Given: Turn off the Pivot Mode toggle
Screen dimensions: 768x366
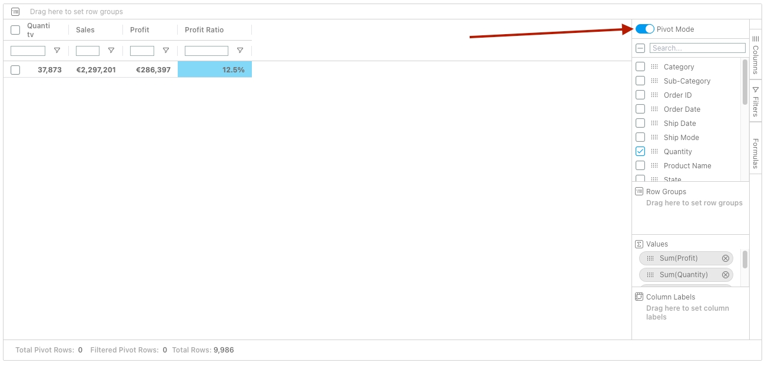Looking at the screenshot, I should tap(645, 29).
